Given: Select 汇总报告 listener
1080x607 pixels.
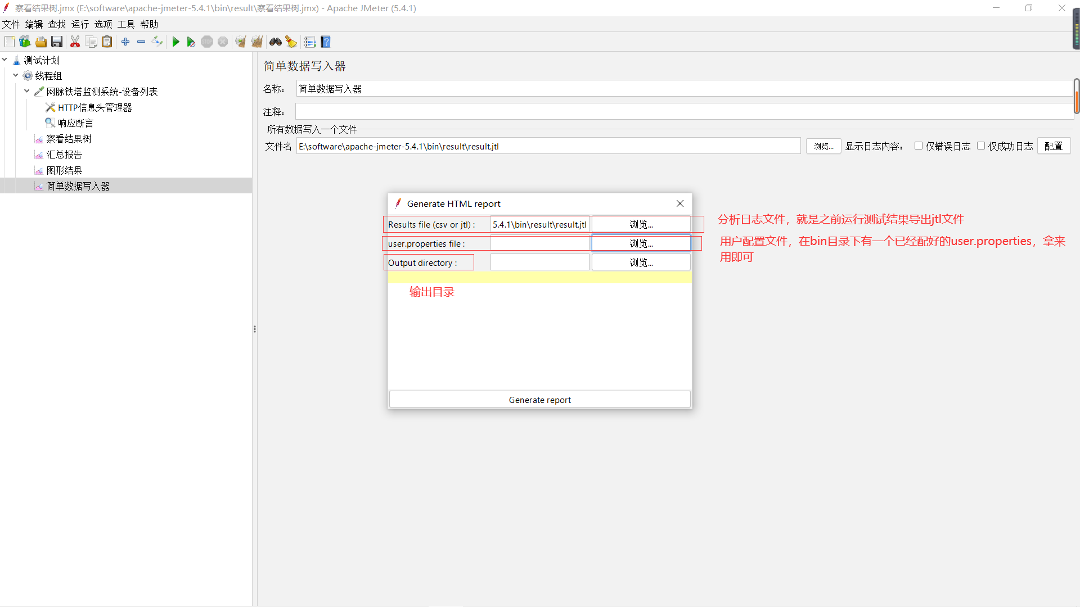Looking at the screenshot, I should click(64, 155).
